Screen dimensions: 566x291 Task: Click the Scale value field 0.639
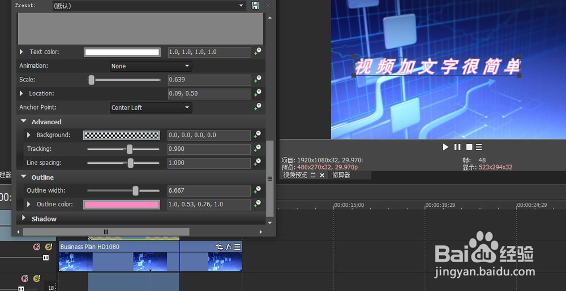209,80
